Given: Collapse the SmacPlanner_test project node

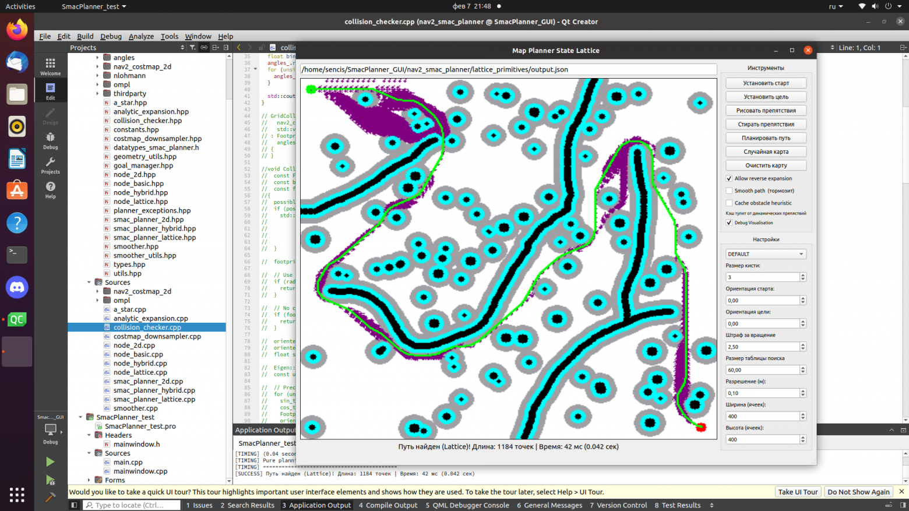Looking at the screenshot, I should [x=80, y=417].
